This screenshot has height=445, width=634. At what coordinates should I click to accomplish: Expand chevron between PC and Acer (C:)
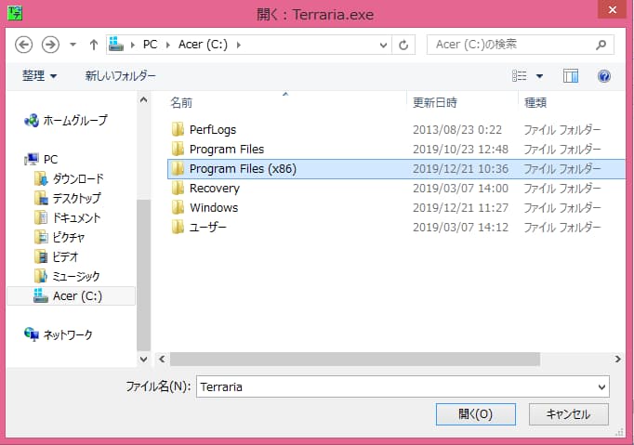168,45
